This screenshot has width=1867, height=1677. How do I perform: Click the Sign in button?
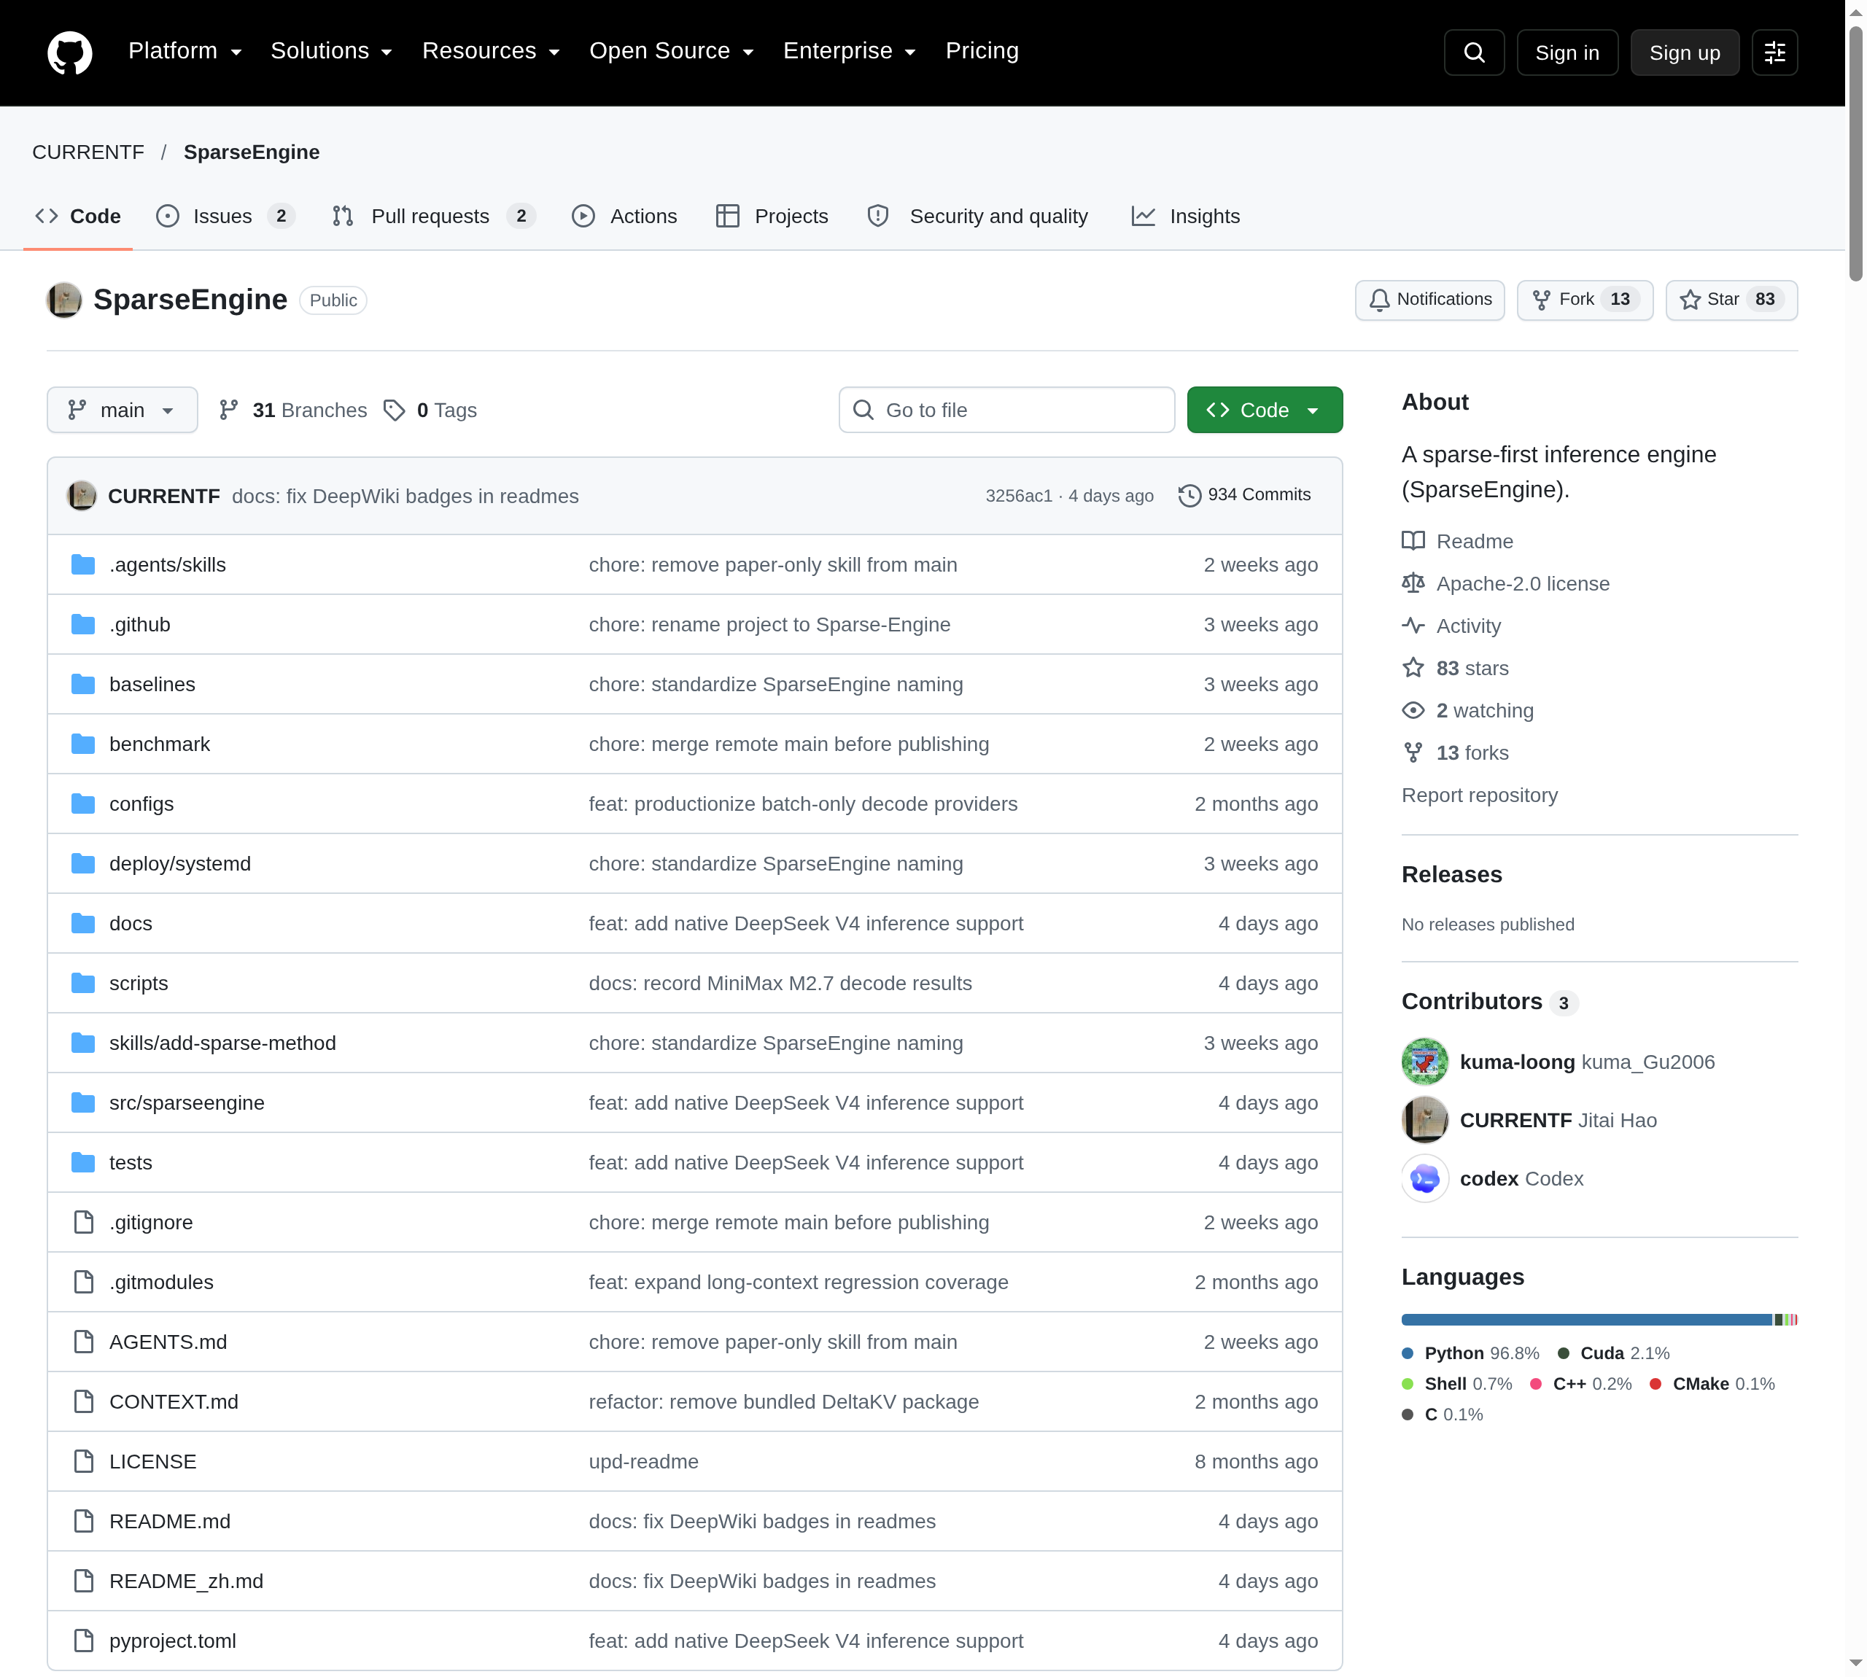[1567, 52]
